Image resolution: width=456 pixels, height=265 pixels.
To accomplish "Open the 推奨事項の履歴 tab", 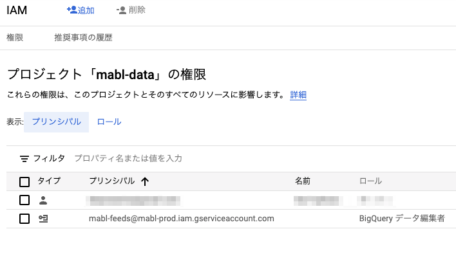I will [83, 38].
